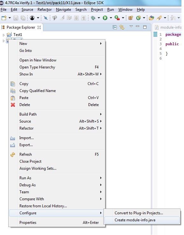Click the Open Type search flashlight icon
This screenshot has height=235, width=184.
pyautogui.click(x=55, y=18)
